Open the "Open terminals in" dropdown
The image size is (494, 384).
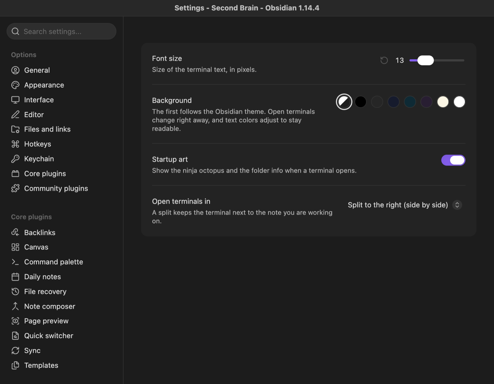[x=405, y=205]
